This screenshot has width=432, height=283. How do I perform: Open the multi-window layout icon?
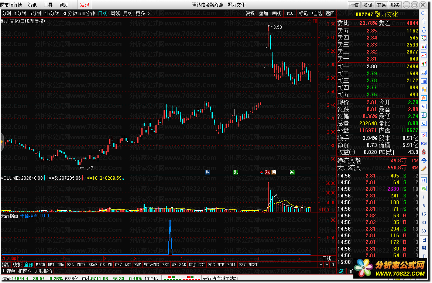[424, 72]
